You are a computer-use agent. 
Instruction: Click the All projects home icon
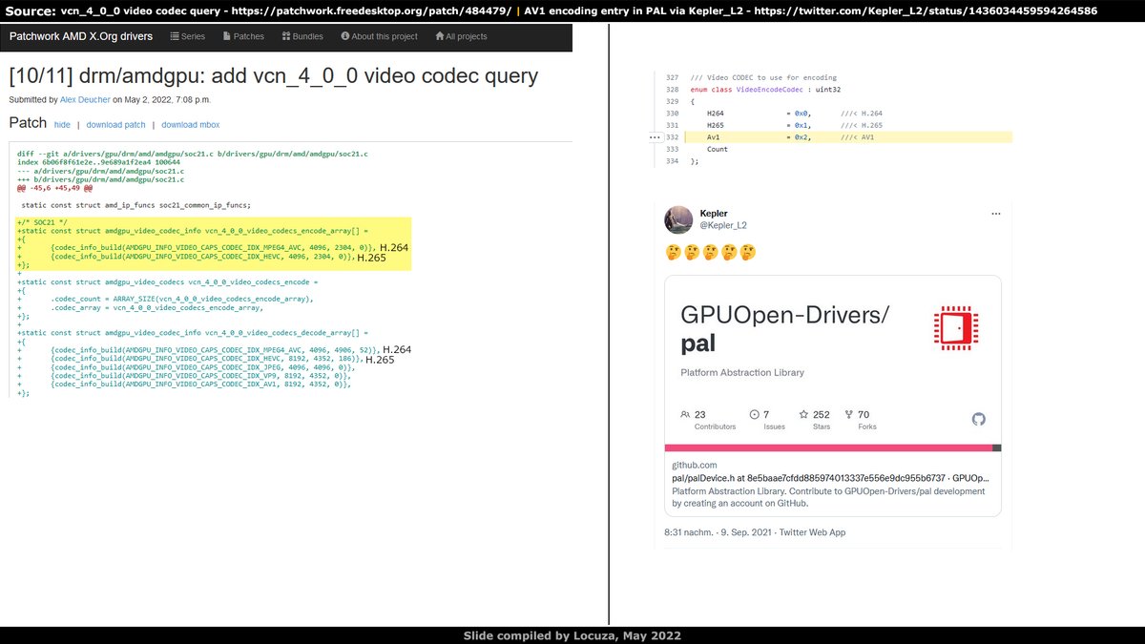click(x=440, y=36)
